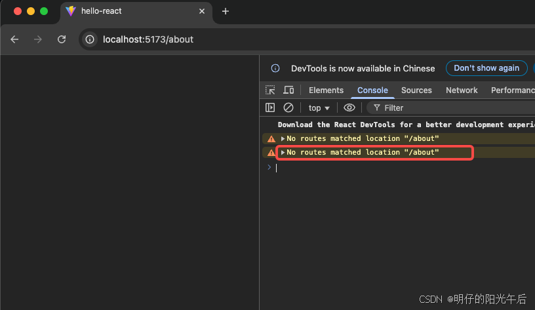
Task: Click the Vite favicon on the tab
Action: [x=71, y=11]
